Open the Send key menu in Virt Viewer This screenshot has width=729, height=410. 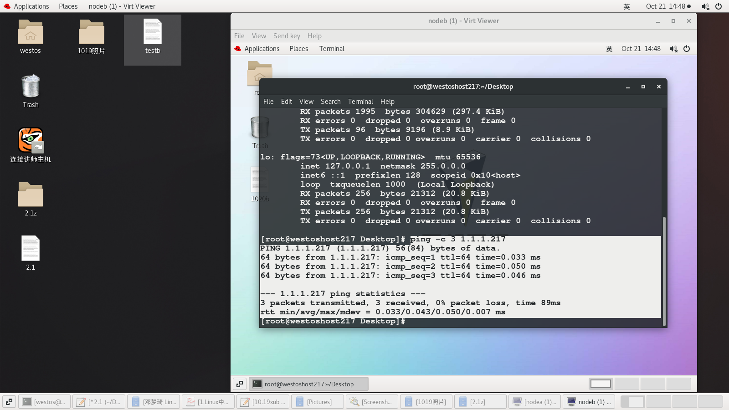[287, 36]
